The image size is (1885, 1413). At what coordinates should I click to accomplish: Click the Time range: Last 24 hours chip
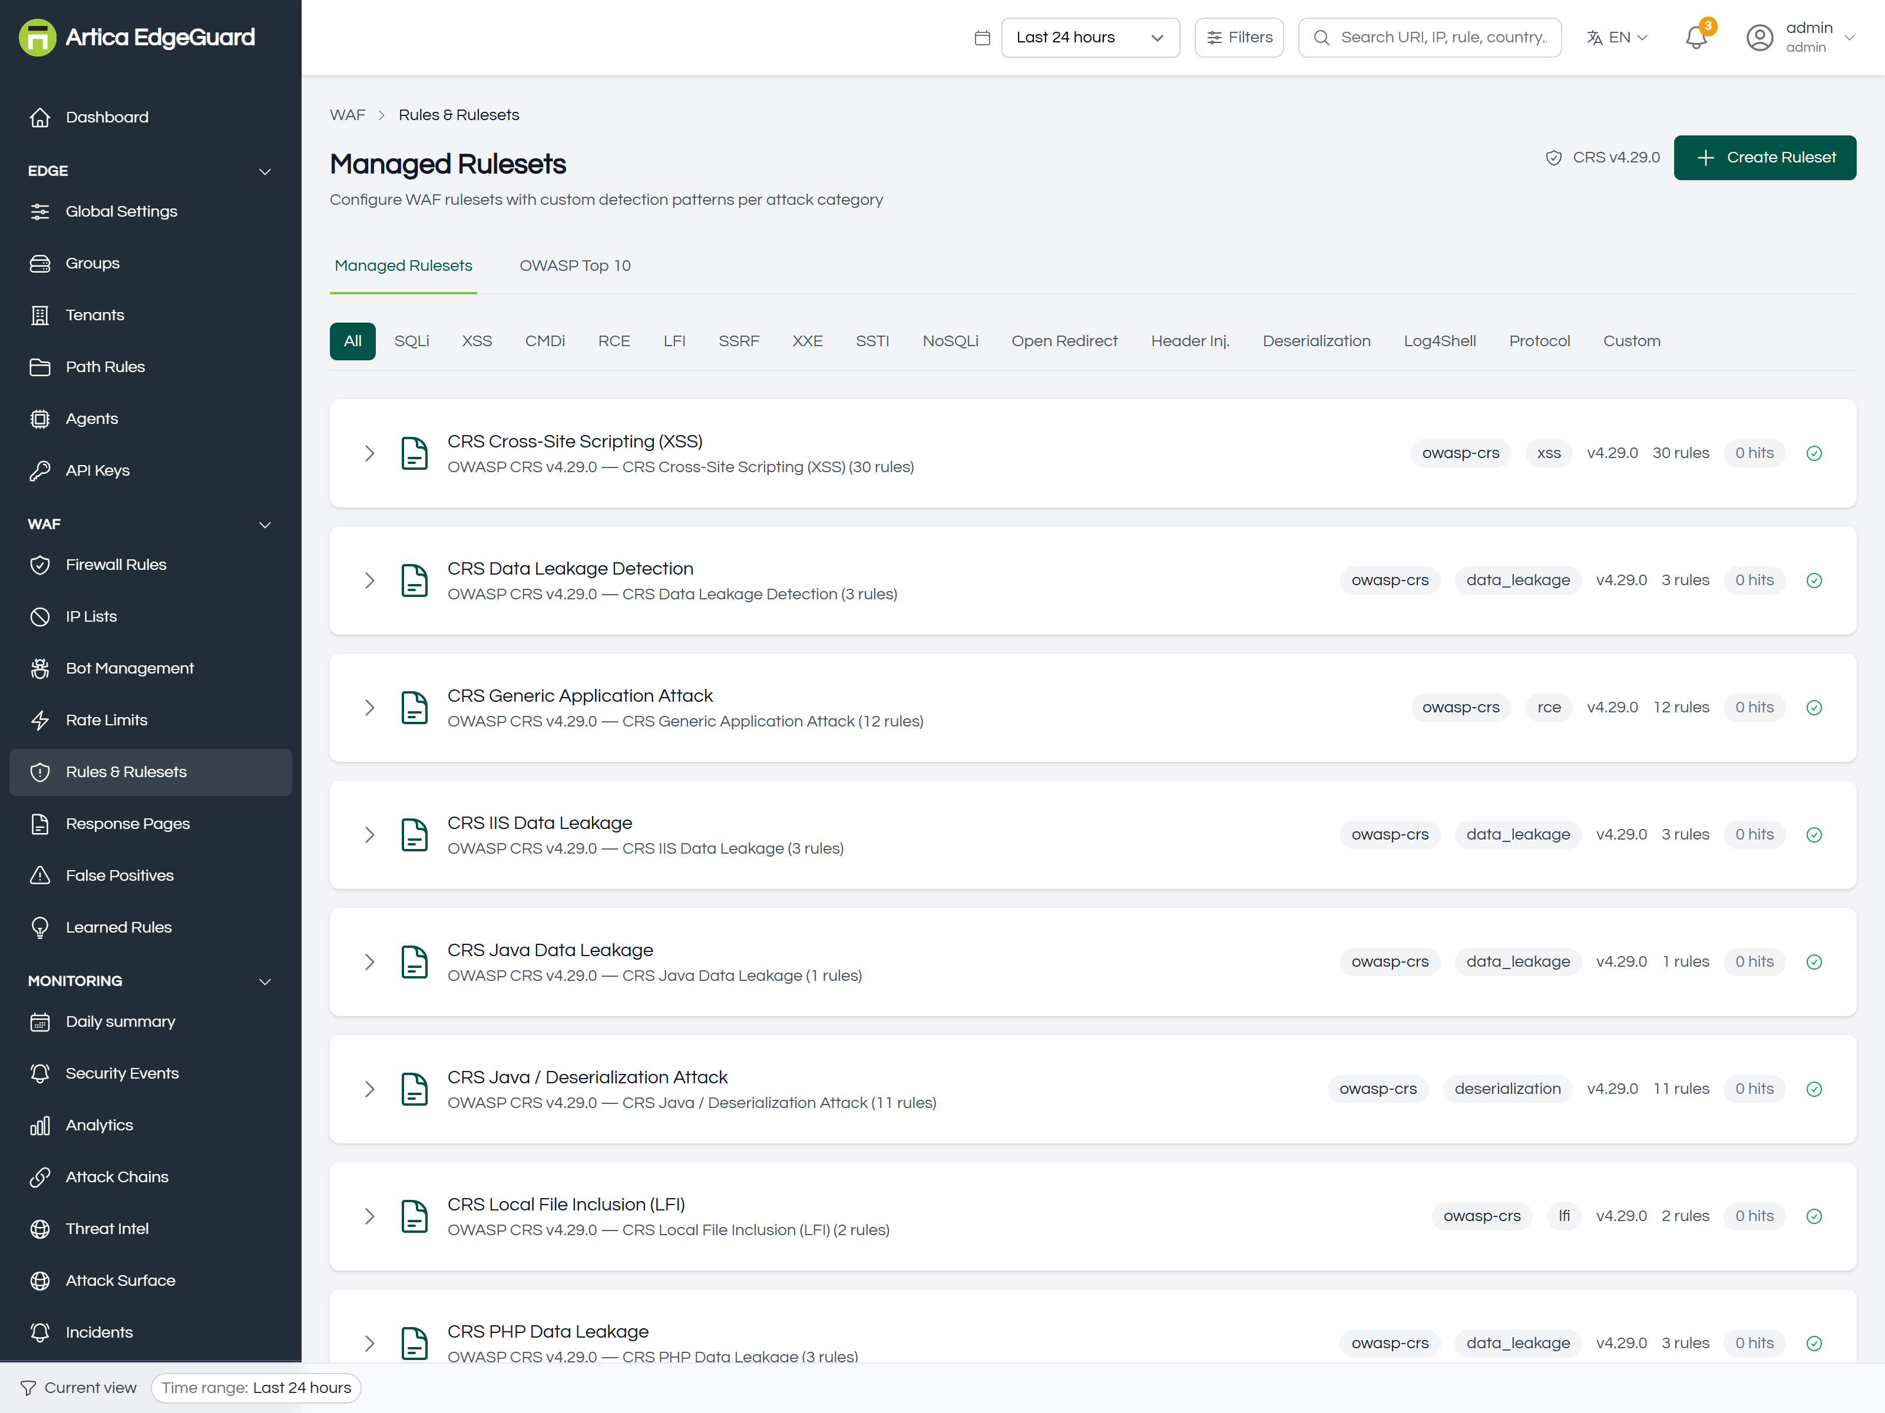coord(256,1388)
